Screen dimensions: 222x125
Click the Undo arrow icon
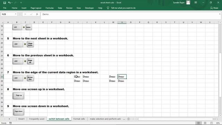[x=9, y=2]
